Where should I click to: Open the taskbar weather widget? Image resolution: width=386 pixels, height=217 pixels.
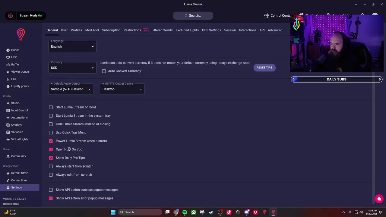[10, 212]
